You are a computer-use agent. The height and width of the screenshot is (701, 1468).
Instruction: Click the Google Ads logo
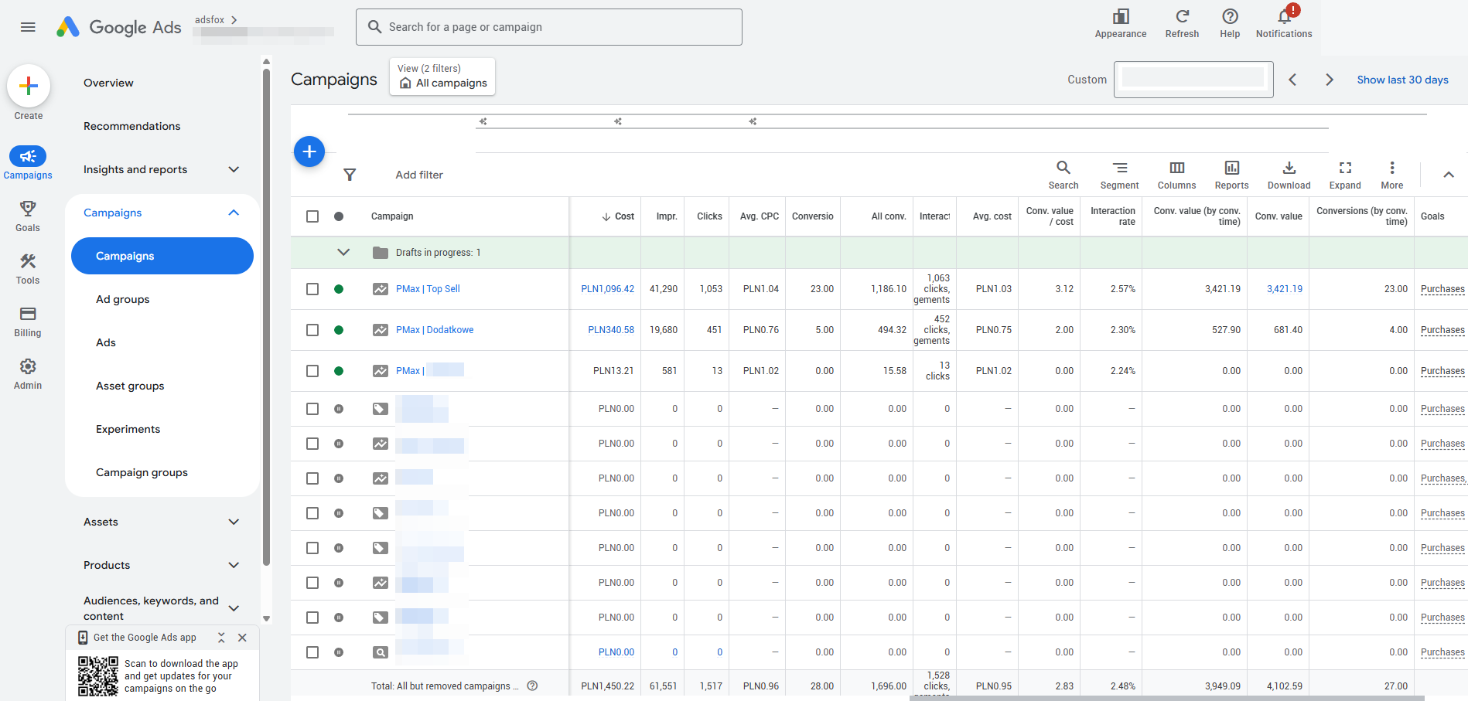119,27
